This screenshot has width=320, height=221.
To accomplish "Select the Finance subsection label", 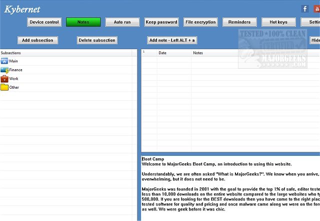I will pos(15,70).
